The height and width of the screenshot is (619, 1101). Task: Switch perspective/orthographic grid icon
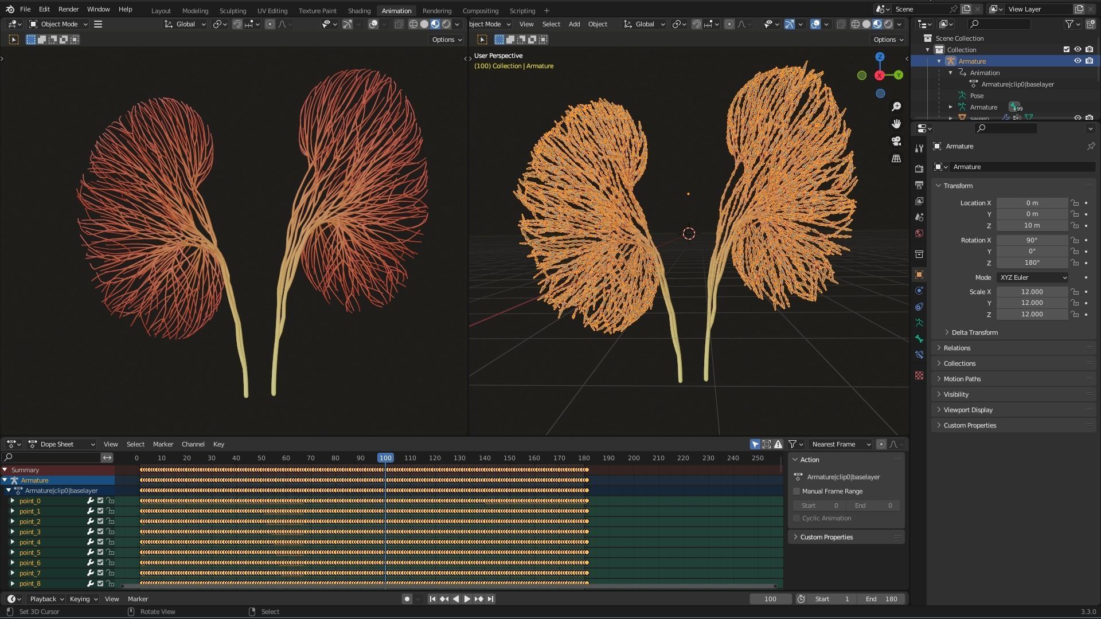pyautogui.click(x=896, y=158)
